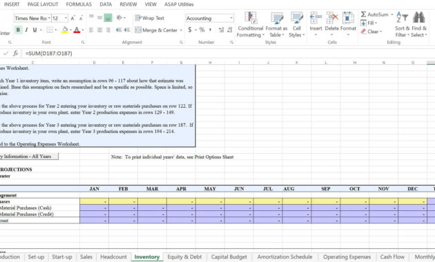Expand Merge & Center dropdown arrow
This screenshot has height=262, width=435.
181,30
